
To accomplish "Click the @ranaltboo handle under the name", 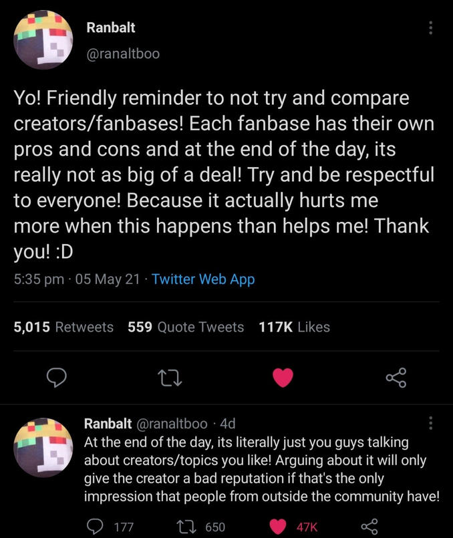I will 123,53.
